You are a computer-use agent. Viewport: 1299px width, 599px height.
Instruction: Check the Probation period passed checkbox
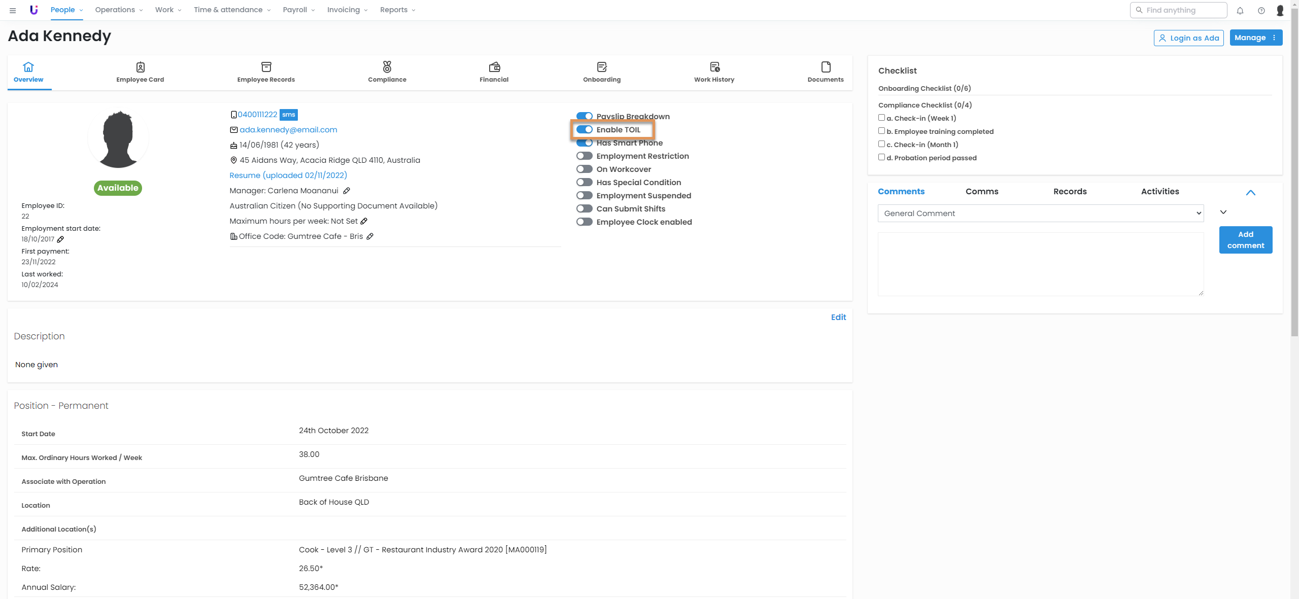[881, 157]
